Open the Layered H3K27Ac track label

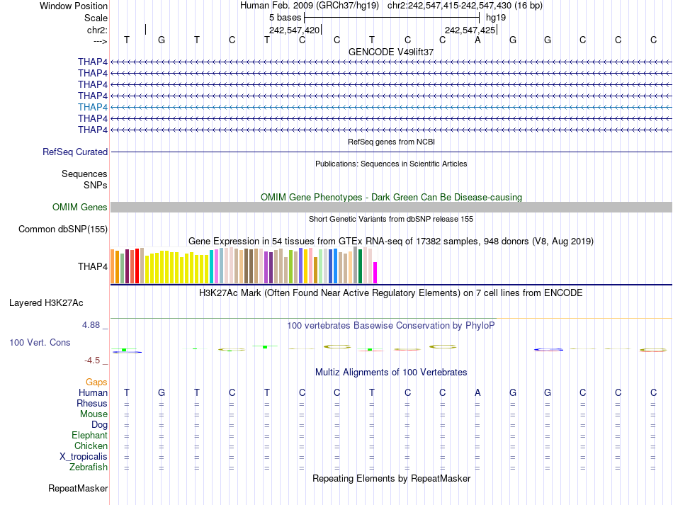pyautogui.click(x=46, y=303)
